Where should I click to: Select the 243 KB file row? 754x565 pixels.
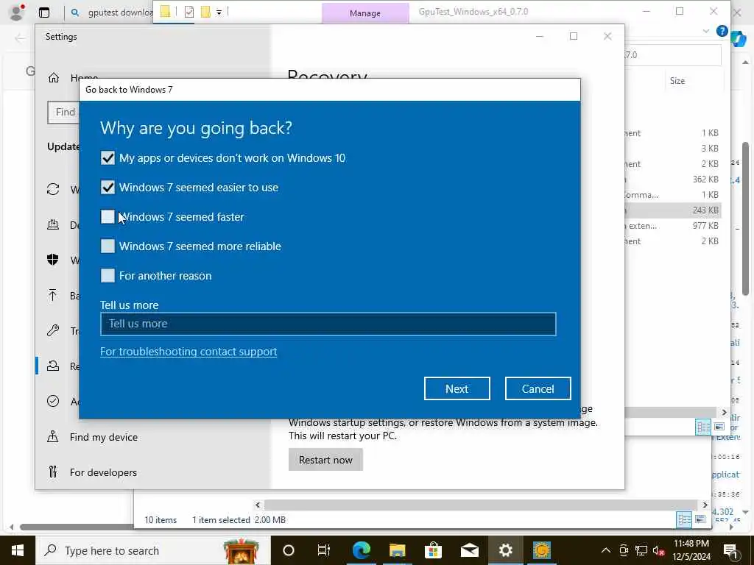pos(672,210)
